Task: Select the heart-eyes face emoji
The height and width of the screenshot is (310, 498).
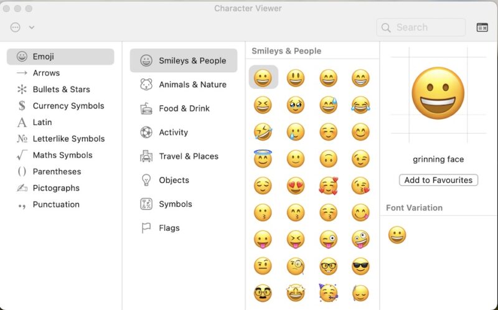Action: click(295, 186)
